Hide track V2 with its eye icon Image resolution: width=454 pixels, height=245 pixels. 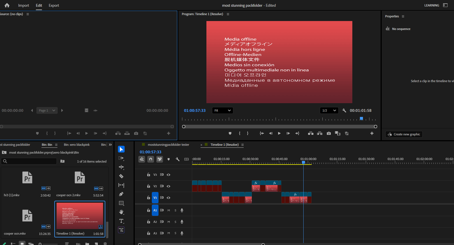[169, 186]
